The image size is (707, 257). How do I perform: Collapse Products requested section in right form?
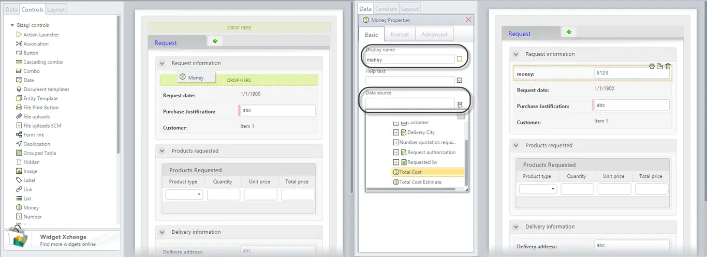(x=515, y=145)
